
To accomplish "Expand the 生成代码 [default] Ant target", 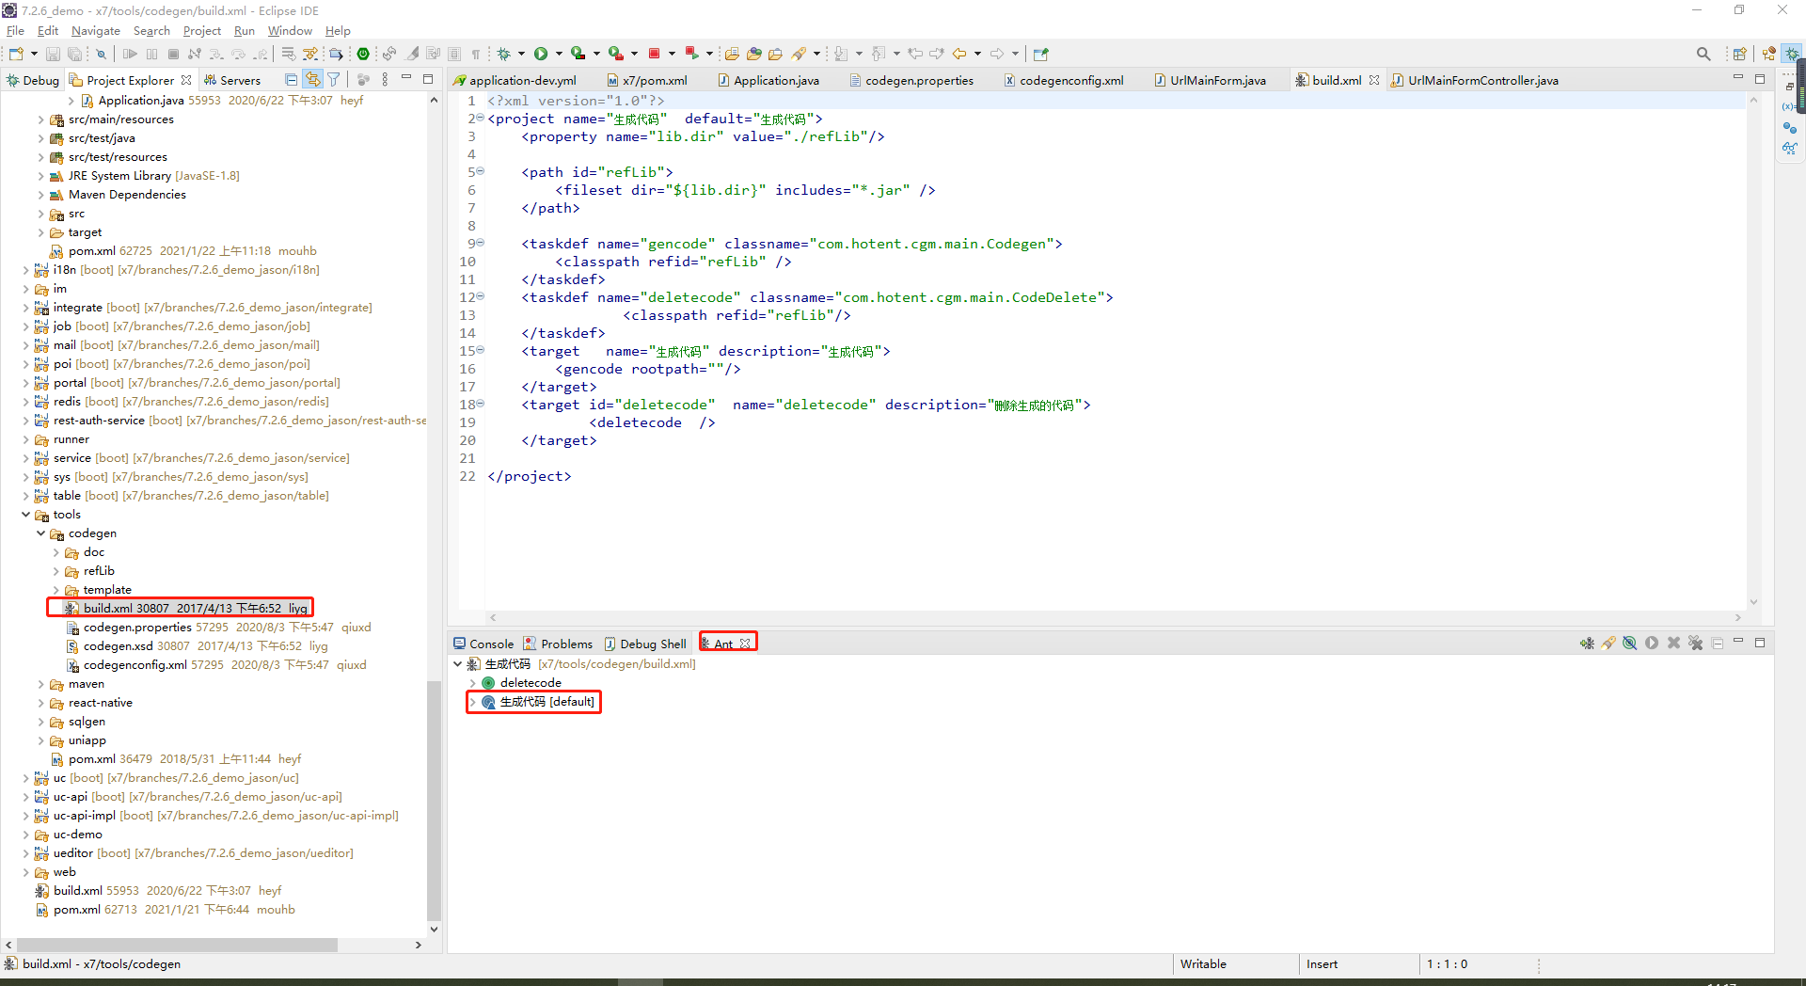I will point(472,702).
